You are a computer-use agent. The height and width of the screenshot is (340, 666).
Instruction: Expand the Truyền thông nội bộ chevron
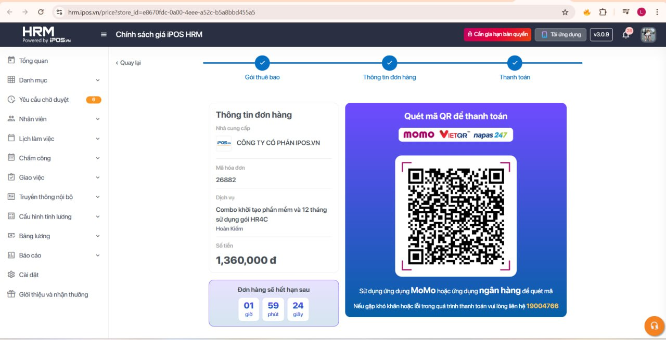click(x=98, y=197)
